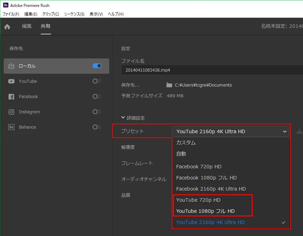
Task: Enable the Behance destination toggle
Action: pos(97,127)
